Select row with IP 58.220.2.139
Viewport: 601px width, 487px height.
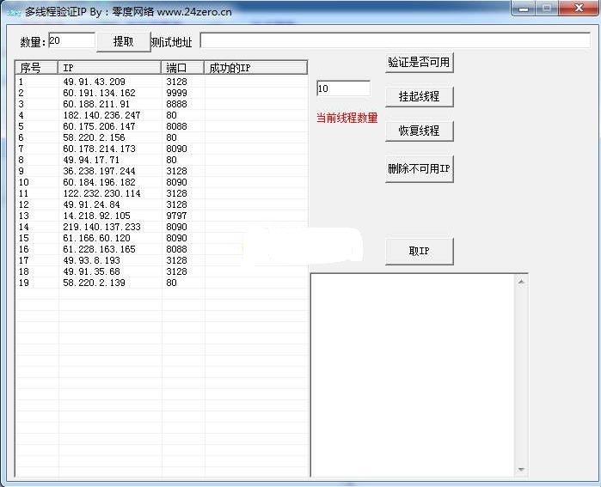coord(162,283)
